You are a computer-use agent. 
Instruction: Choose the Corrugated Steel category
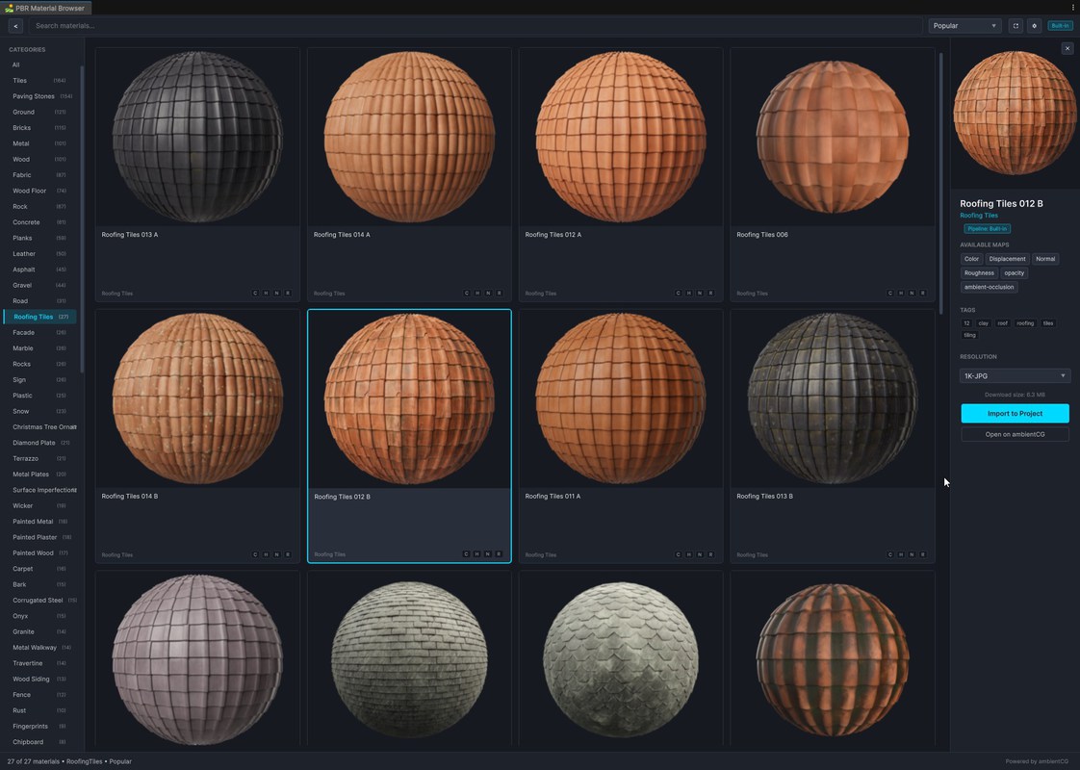[40, 601]
